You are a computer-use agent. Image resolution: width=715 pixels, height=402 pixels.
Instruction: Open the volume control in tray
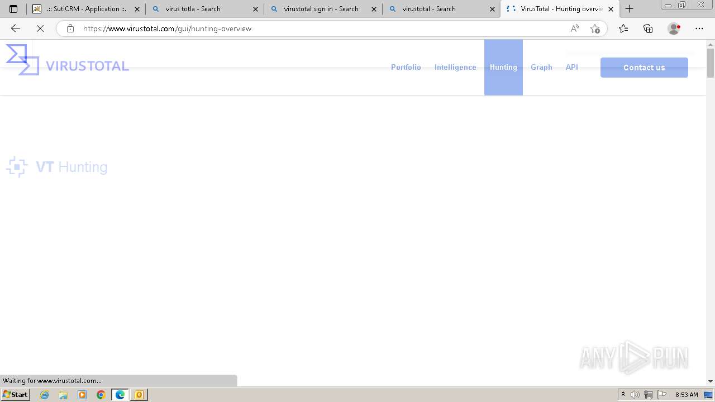point(635,395)
